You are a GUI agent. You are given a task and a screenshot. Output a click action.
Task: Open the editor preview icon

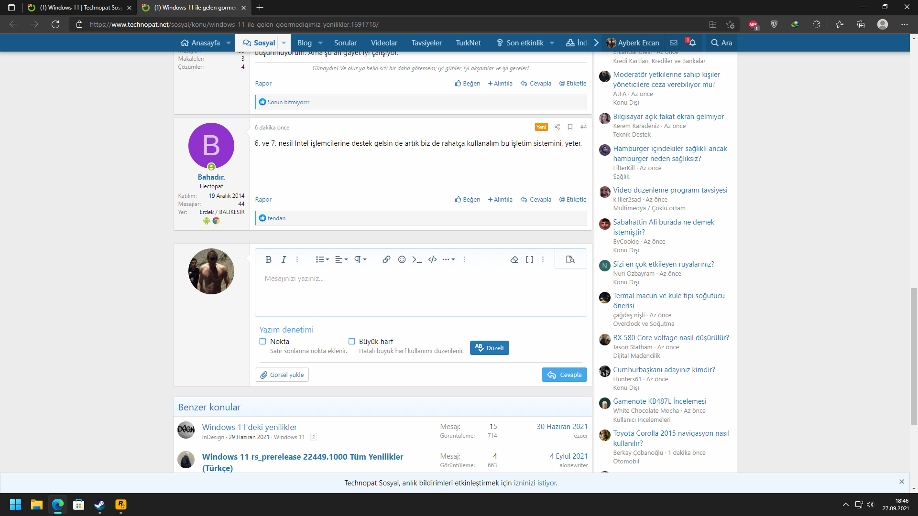[x=570, y=259]
